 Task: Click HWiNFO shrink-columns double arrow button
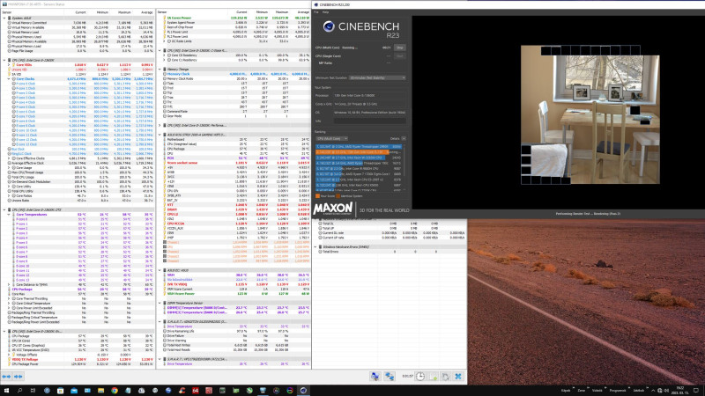coord(18,377)
